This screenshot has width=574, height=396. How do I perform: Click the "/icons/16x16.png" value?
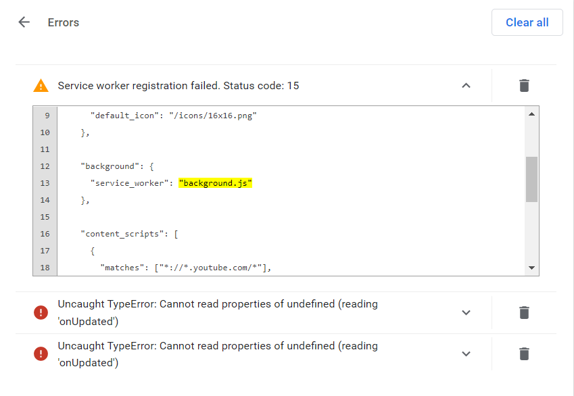coord(213,116)
